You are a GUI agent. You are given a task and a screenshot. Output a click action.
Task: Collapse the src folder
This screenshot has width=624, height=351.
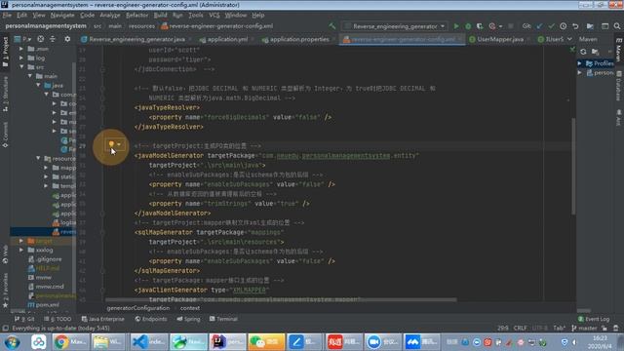pyautogui.click(x=21, y=67)
